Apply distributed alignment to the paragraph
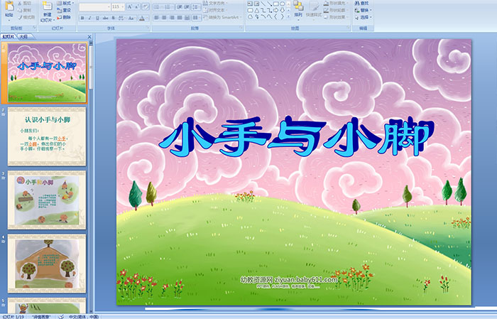 click(x=187, y=18)
